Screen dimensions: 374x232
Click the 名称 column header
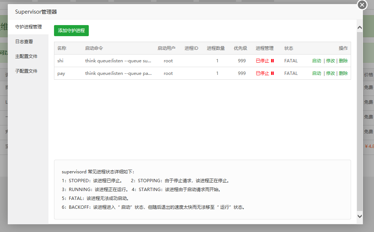coord(62,48)
